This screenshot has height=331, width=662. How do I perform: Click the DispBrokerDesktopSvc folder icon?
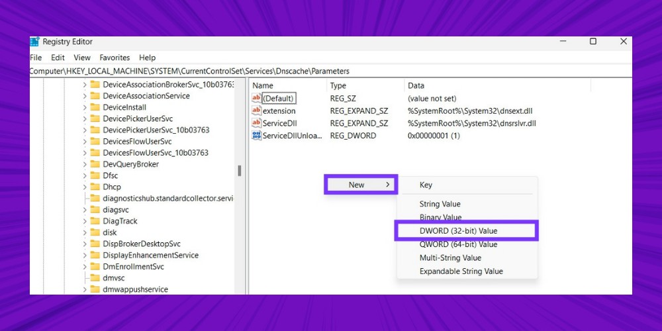[95, 244]
